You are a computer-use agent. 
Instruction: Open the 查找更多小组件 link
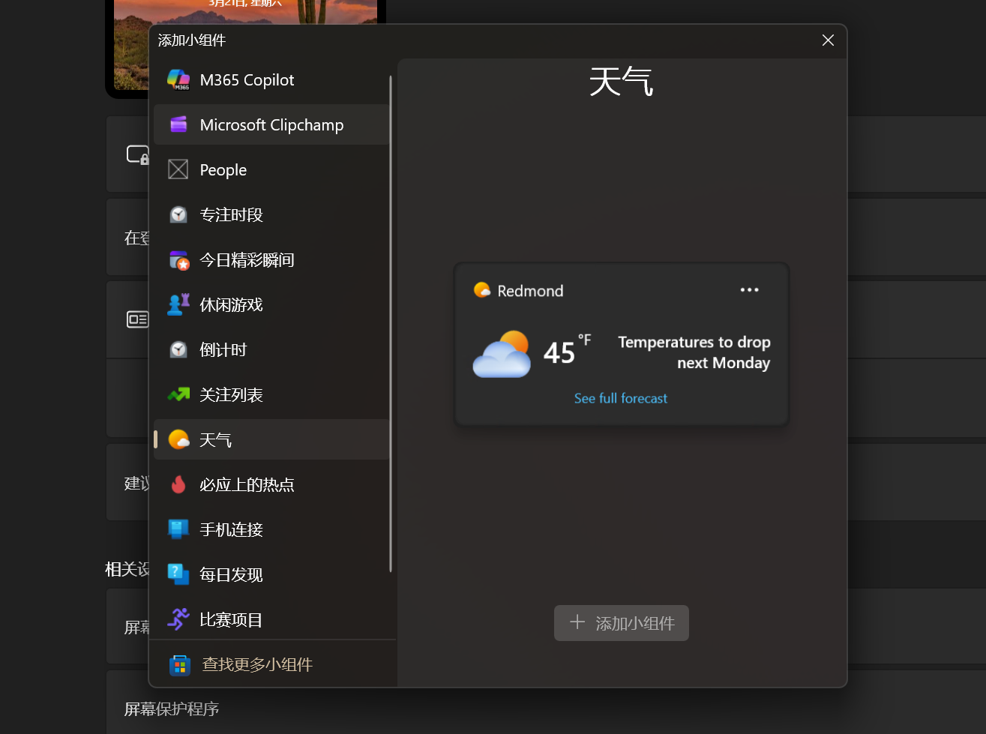[257, 665]
